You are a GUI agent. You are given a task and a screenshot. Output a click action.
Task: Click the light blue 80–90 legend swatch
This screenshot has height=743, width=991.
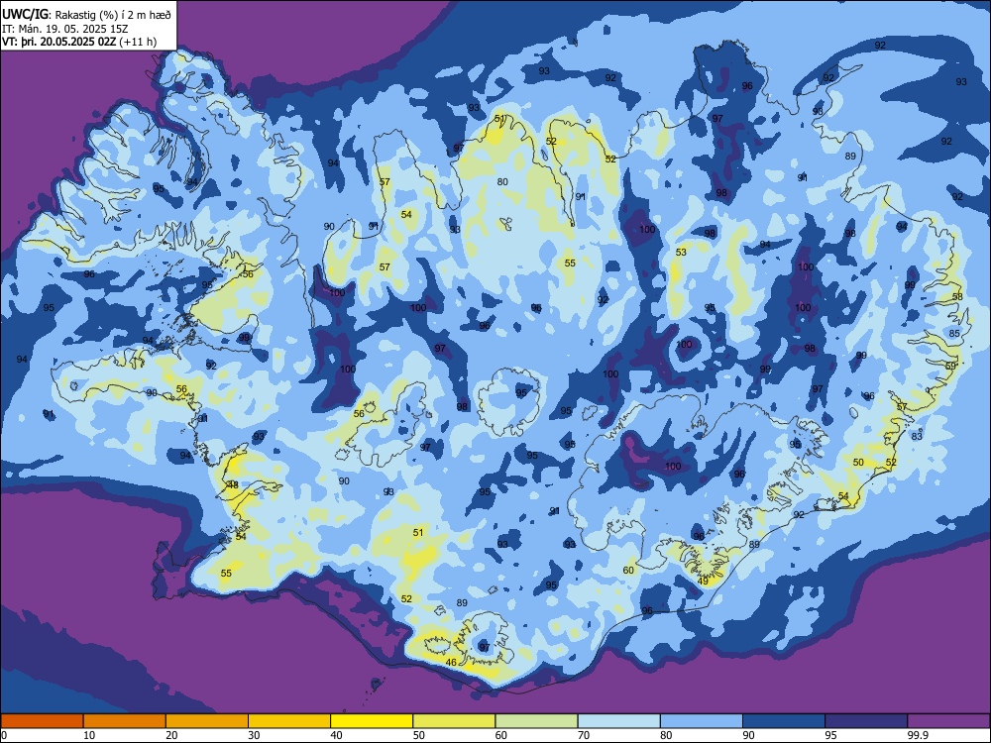pyautogui.click(x=702, y=721)
